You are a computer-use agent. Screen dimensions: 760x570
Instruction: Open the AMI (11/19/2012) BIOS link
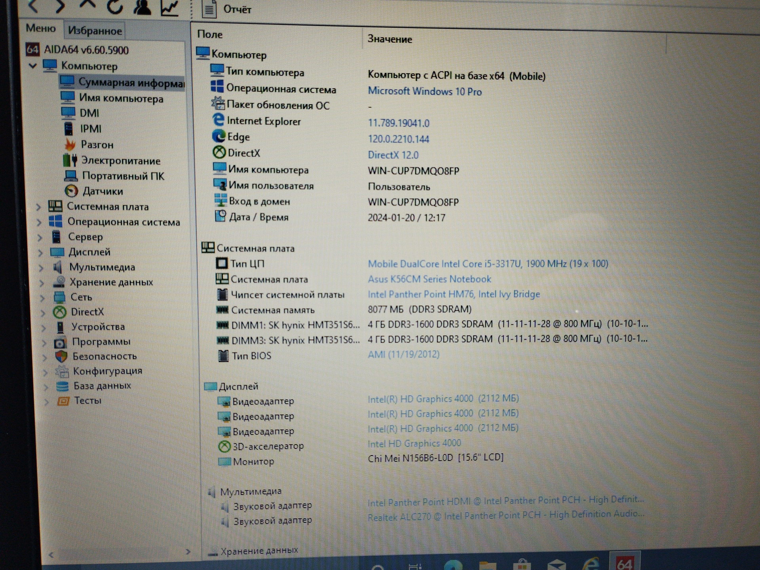pos(404,354)
